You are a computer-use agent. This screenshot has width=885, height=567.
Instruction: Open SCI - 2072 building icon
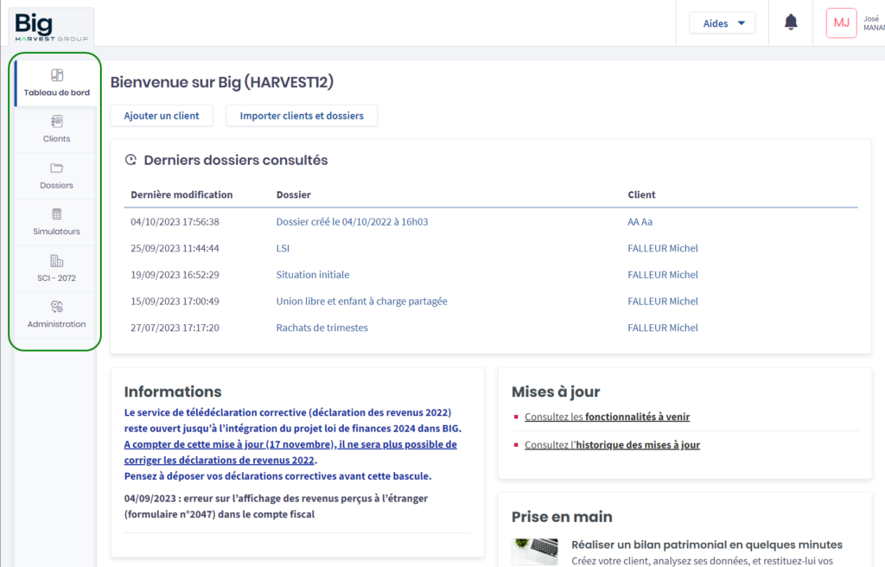coord(57,261)
